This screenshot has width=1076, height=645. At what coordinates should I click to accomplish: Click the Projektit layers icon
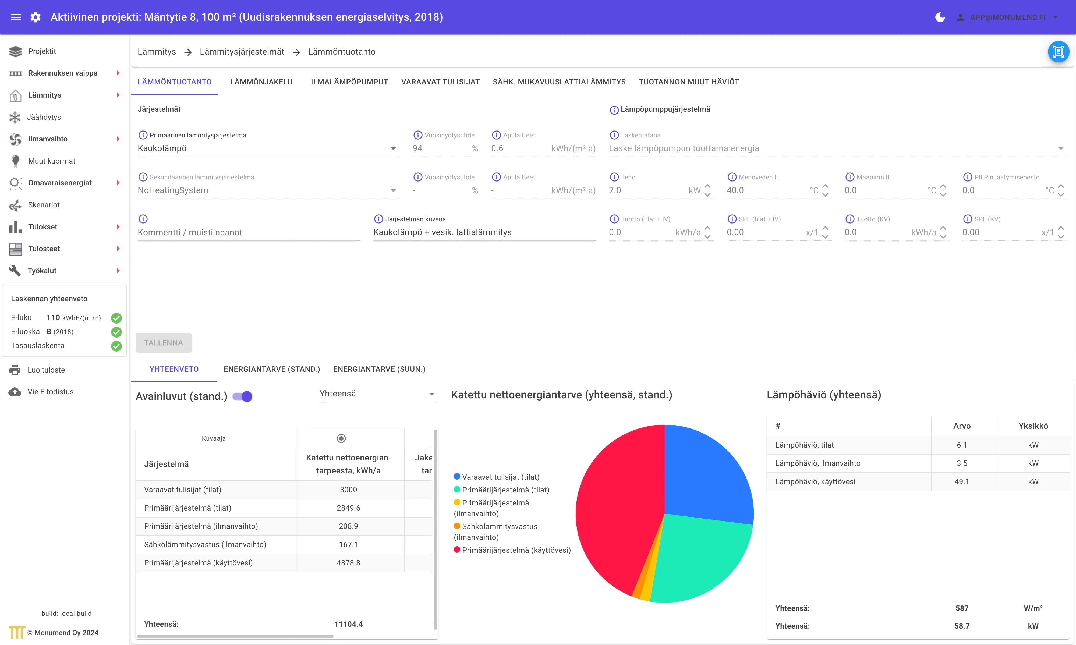tap(15, 51)
